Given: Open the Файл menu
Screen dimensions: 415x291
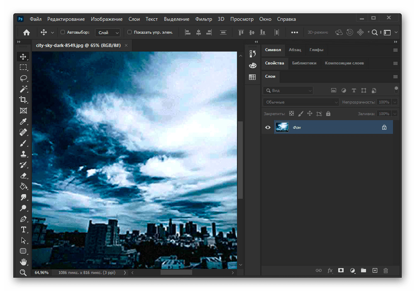Looking at the screenshot, I should 36,19.
